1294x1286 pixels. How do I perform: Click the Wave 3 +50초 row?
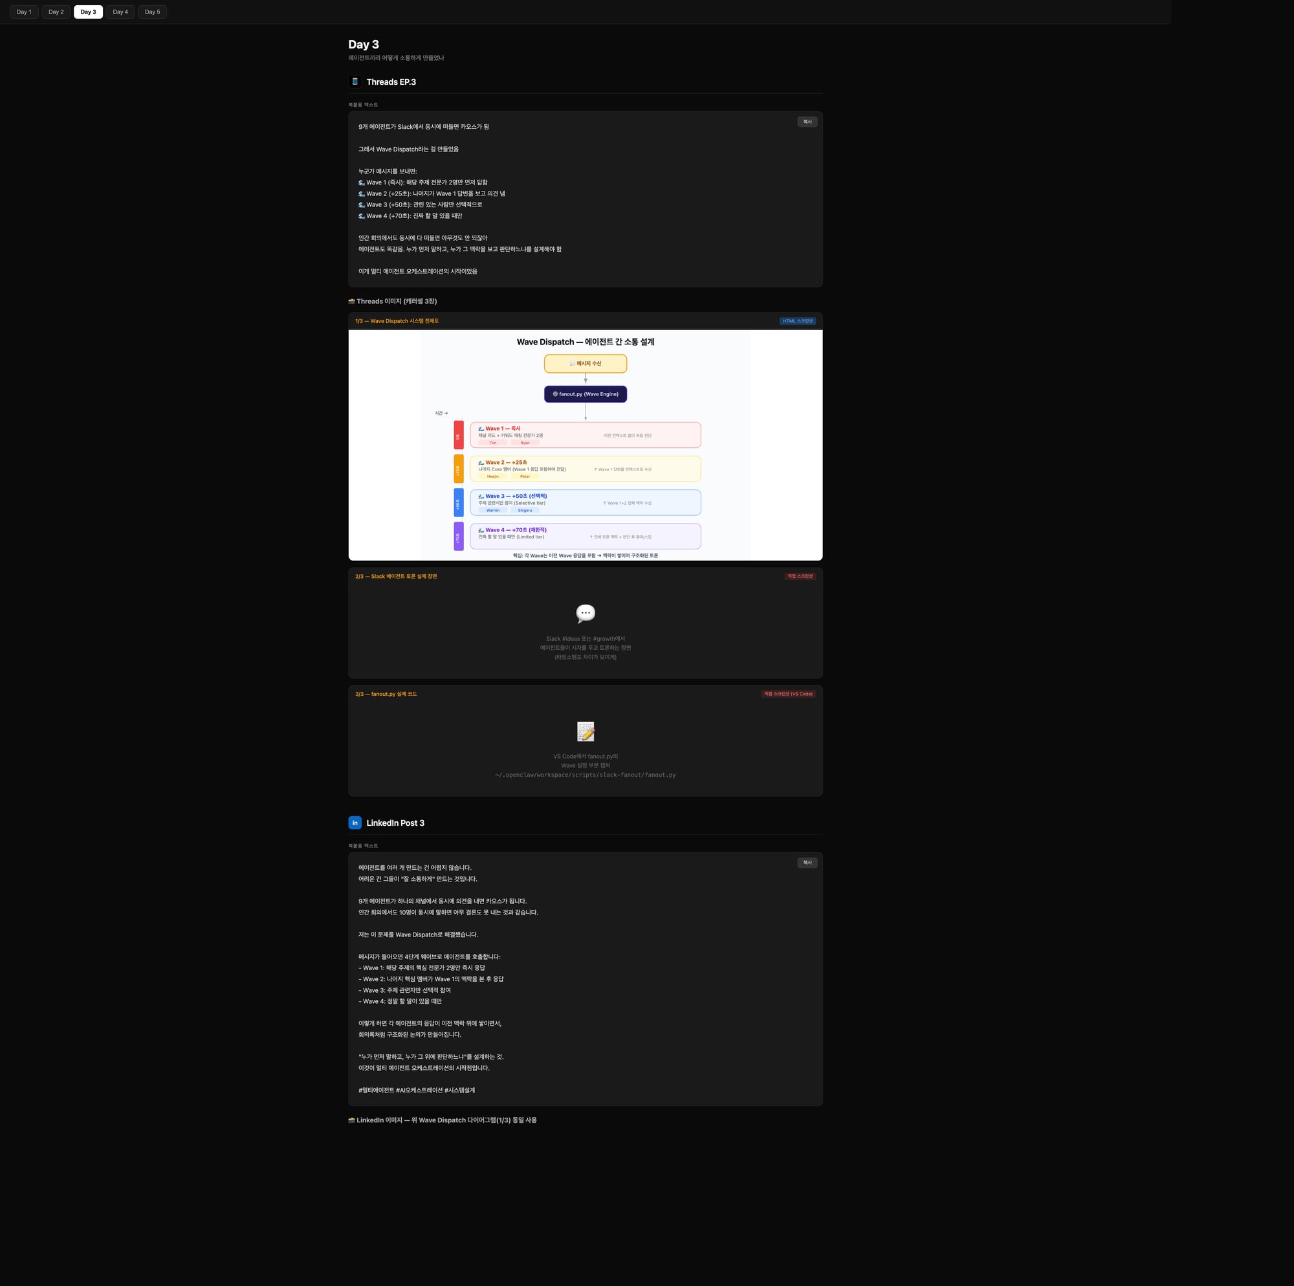585,503
